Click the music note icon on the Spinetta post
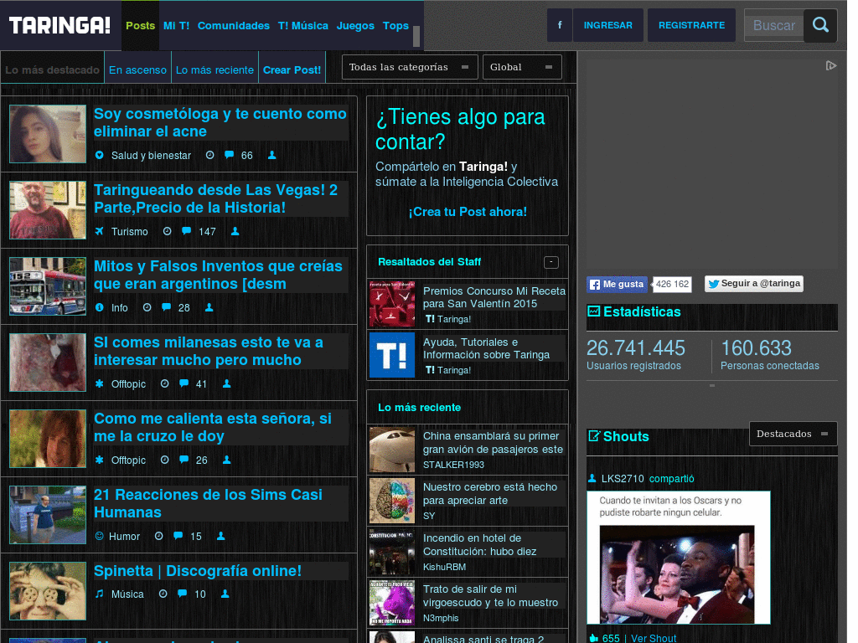The height and width of the screenshot is (643, 858). click(101, 594)
